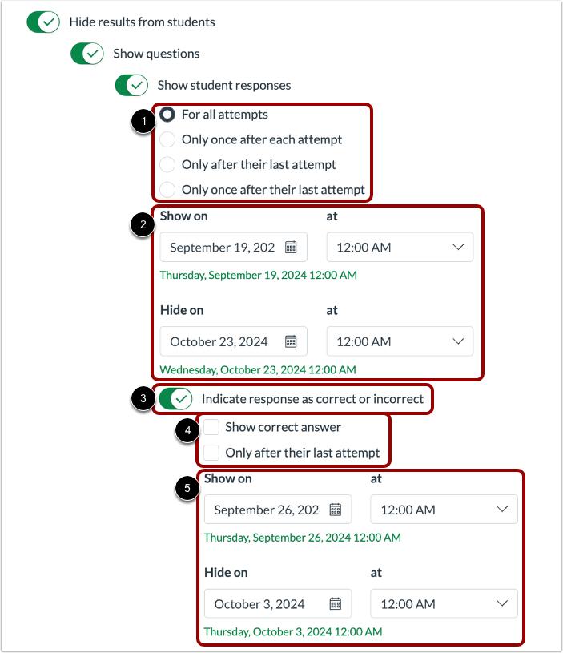
Task: Click numbered badge 1 beside the attempts options
Action: click(x=143, y=120)
